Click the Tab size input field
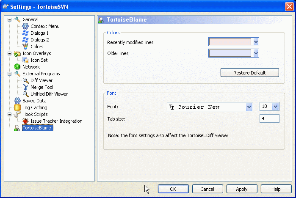 [269, 118]
